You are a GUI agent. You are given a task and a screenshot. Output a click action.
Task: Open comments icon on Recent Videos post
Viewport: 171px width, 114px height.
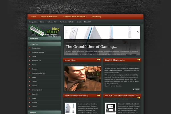pyautogui.click(x=99, y=60)
